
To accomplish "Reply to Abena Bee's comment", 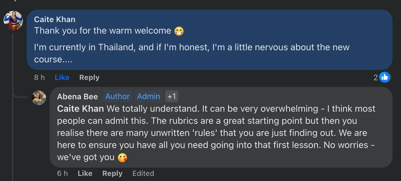I will tap(112, 173).
